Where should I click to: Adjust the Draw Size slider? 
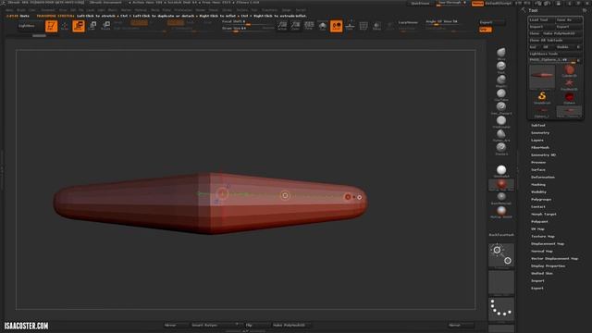(x=248, y=29)
